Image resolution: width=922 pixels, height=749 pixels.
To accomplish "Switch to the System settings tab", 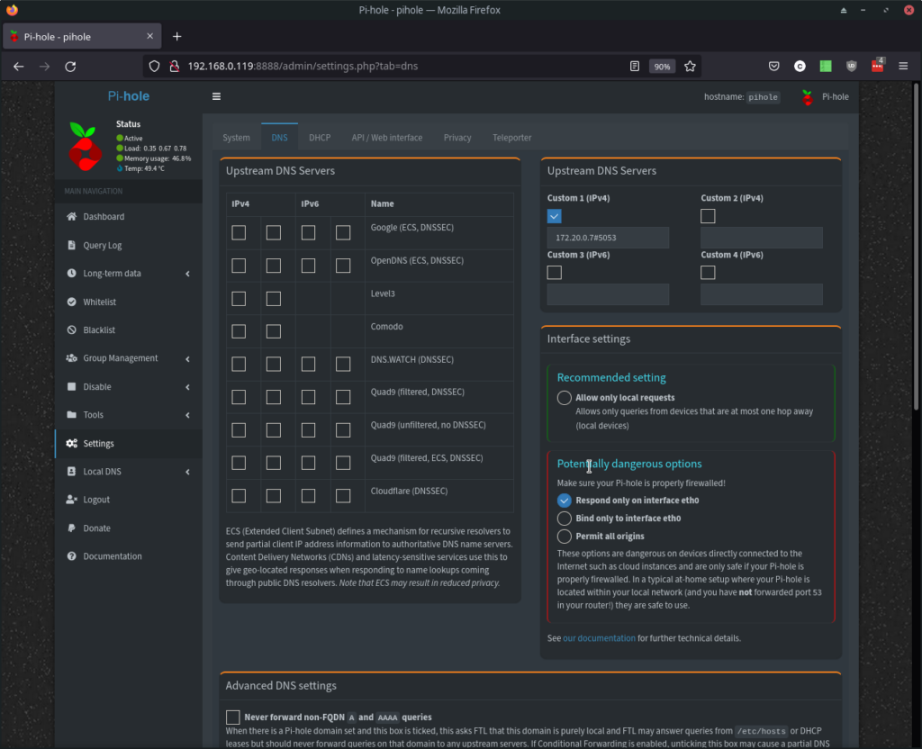I will [x=237, y=138].
